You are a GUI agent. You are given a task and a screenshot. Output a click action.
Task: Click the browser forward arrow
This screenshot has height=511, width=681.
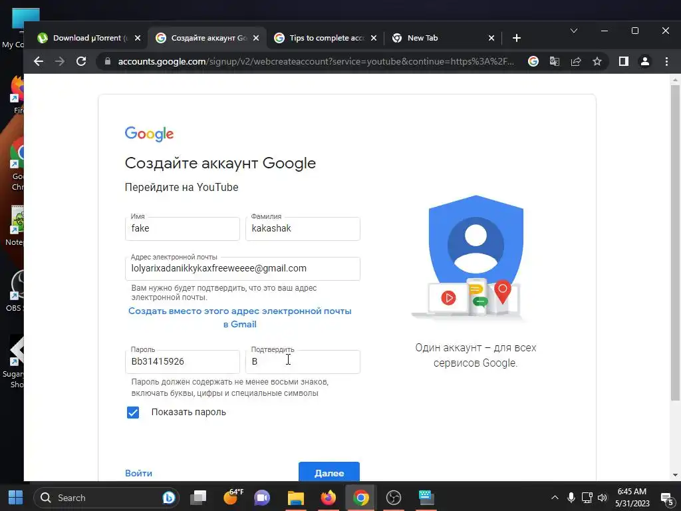pos(60,61)
